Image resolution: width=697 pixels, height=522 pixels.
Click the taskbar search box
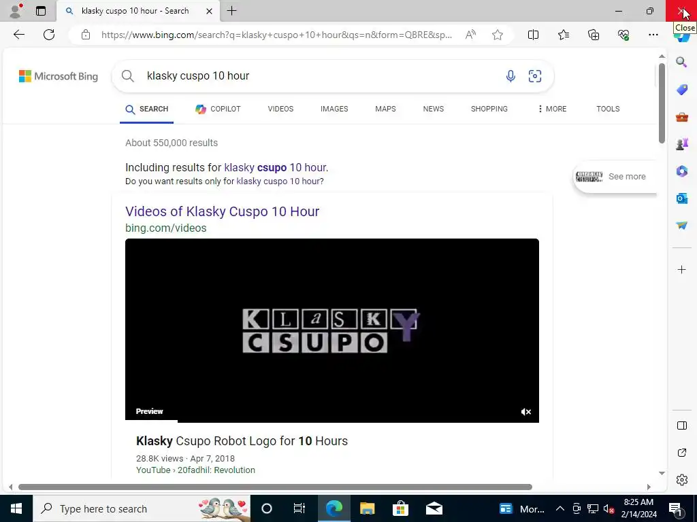click(x=142, y=508)
